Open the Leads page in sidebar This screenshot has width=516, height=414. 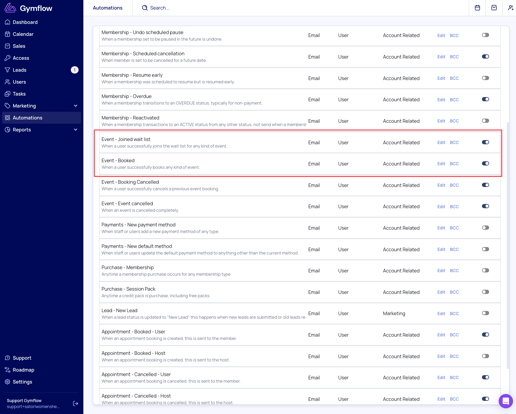tap(19, 70)
